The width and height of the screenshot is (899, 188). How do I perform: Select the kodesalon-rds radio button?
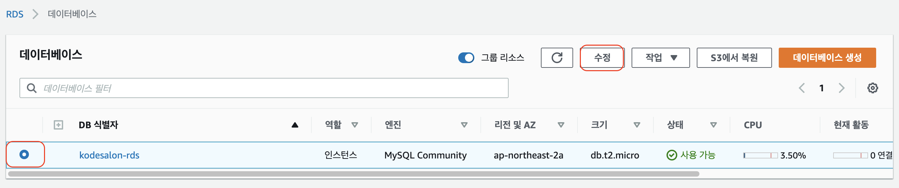point(25,154)
